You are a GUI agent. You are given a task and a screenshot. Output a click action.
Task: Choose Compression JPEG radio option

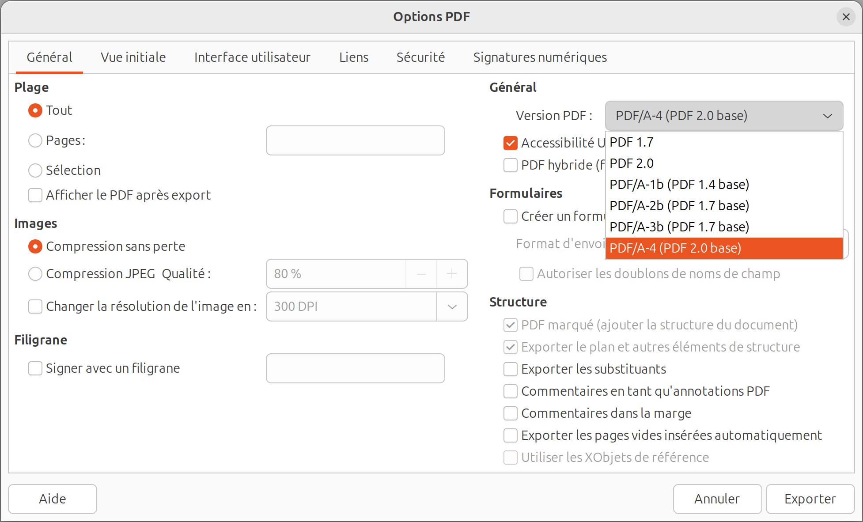[x=35, y=274]
